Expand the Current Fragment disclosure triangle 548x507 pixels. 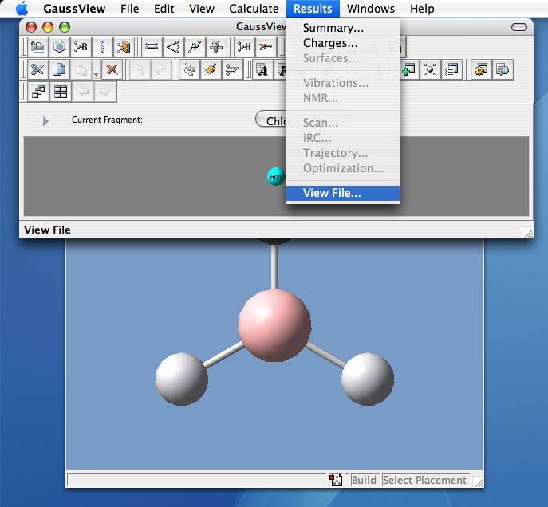(x=45, y=120)
